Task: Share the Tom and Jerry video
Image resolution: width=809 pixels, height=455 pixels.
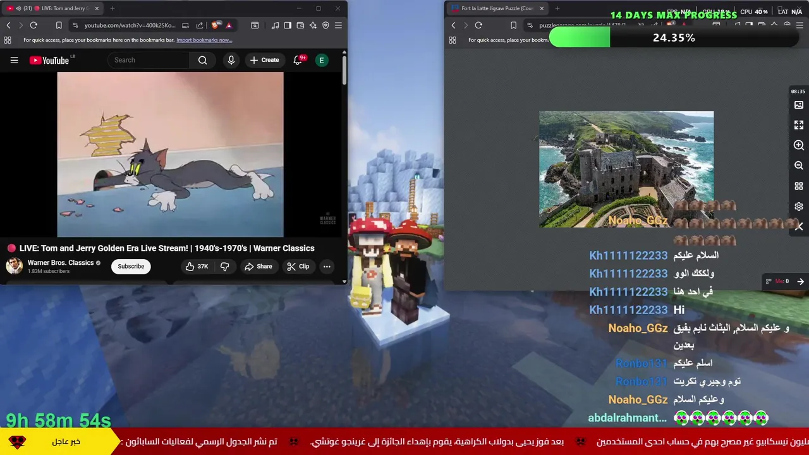Action: click(259, 266)
